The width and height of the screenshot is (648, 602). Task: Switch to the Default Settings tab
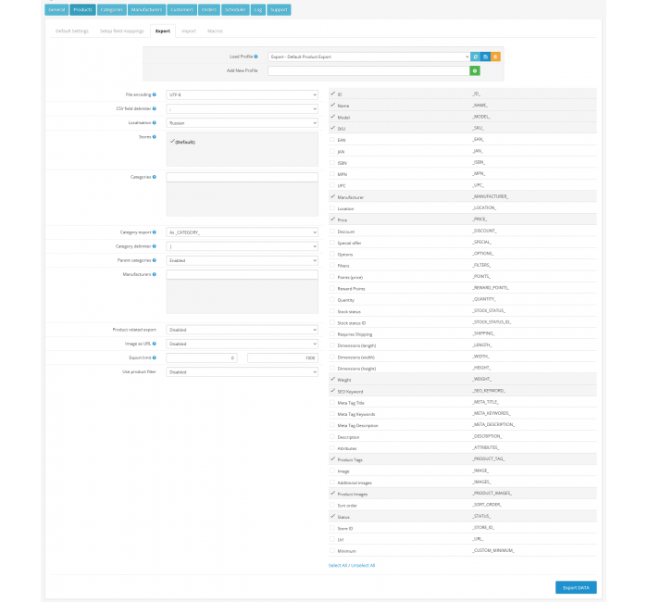[x=72, y=31]
